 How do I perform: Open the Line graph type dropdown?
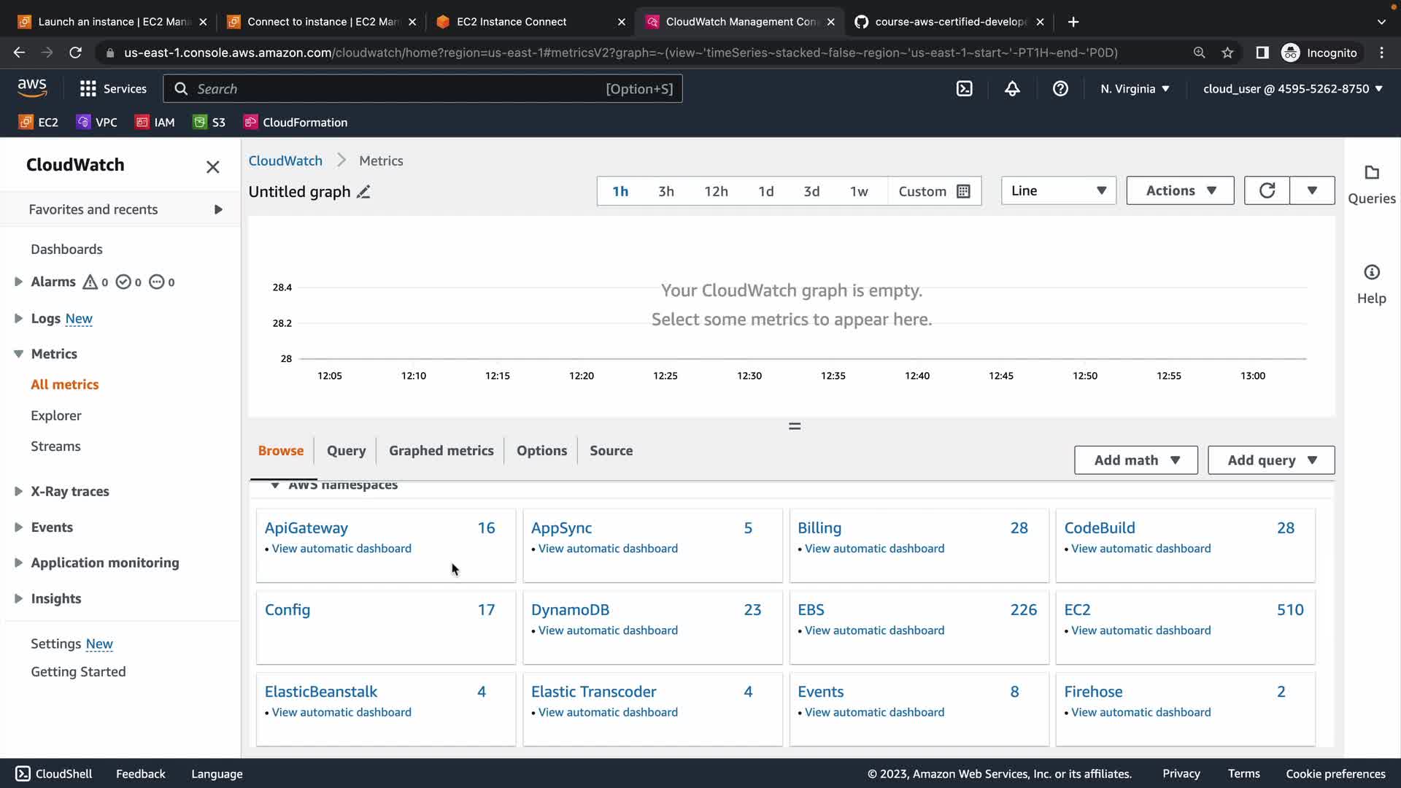pos(1058,190)
